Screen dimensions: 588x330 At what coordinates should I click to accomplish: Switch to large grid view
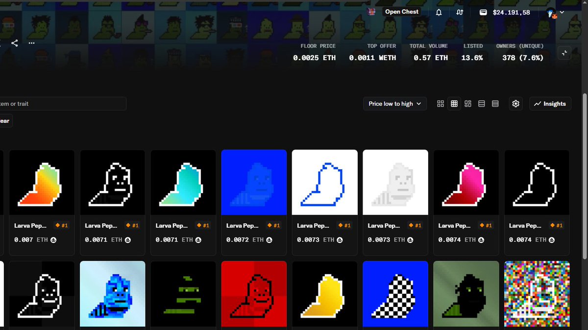(441, 104)
